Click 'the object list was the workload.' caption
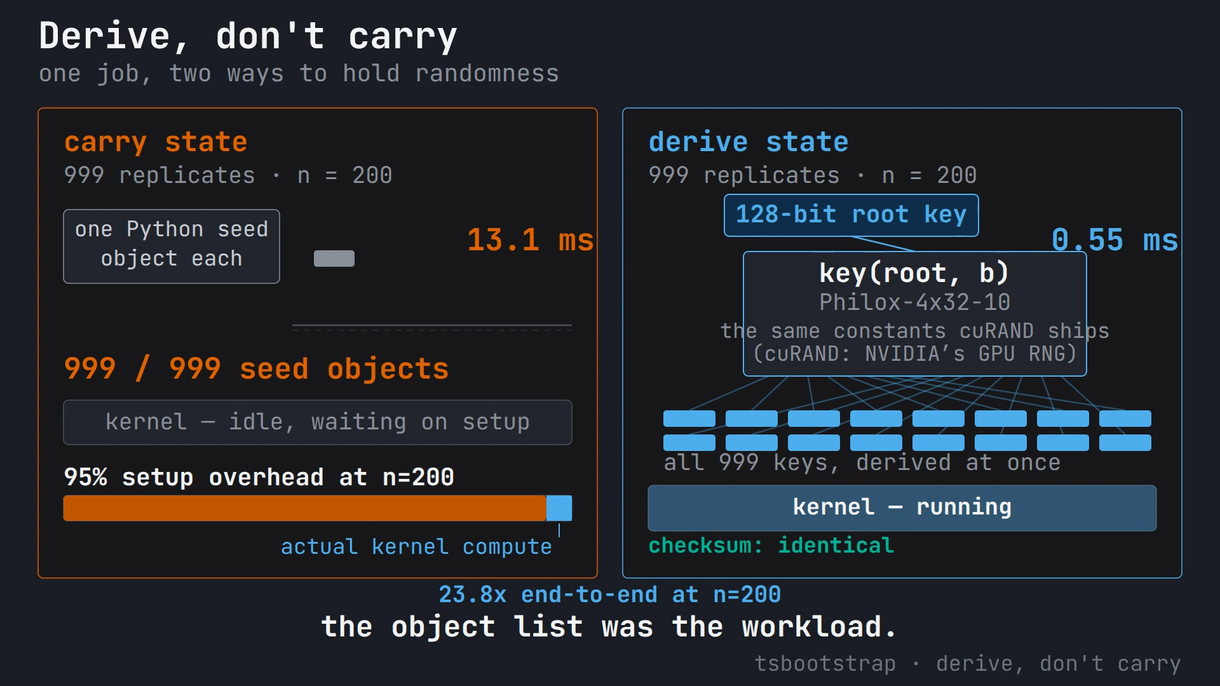 609,627
